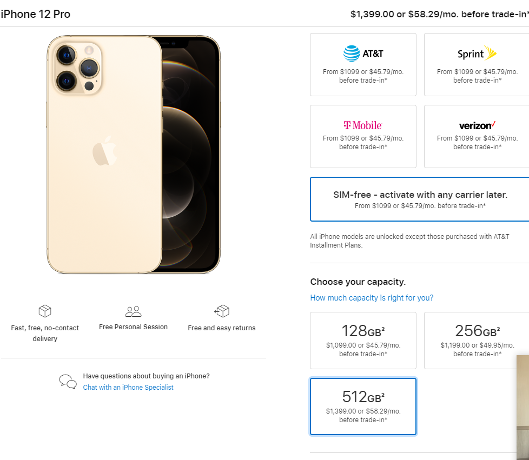Click the chat bubbles icon
This screenshot has width=529, height=460.
point(68,382)
